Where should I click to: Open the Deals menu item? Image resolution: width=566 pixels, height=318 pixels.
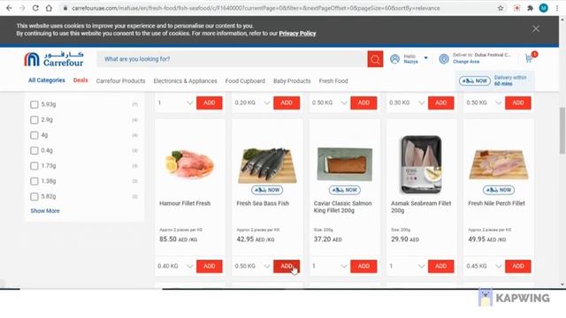pos(80,80)
